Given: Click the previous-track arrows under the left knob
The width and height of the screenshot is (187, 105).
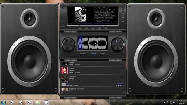Looking at the screenshot, I should point(65,53).
